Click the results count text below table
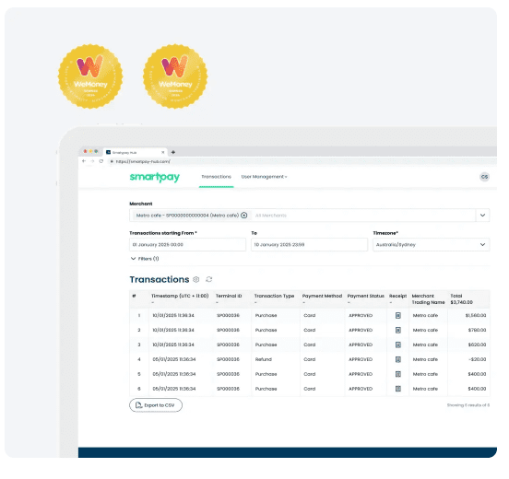The height and width of the screenshot is (479, 509). click(468, 405)
